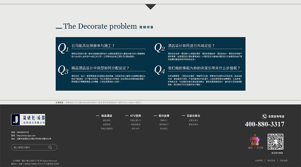Viewport: 301px width, 167px height.
Task: Click the 酒店宴会厅 footer link
Action: pyautogui.click(x=164, y=124)
